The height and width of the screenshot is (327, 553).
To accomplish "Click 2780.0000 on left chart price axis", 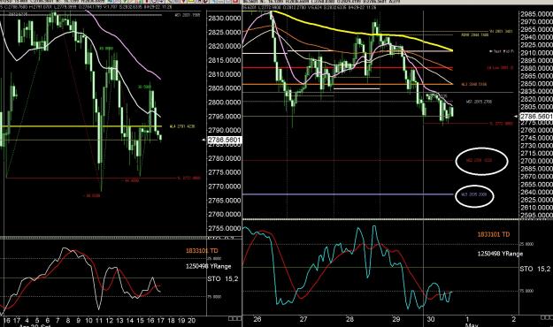I will (x=225, y=158).
